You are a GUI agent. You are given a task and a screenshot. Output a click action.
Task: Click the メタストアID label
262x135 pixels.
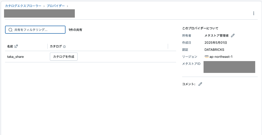click(x=191, y=64)
